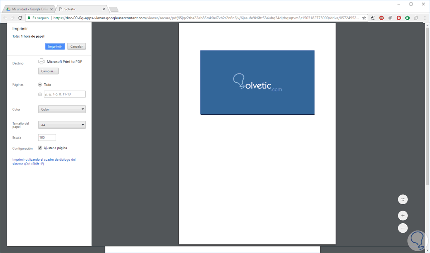Click the Escala value field
Viewport: 430px width, 253px height.
(x=47, y=137)
